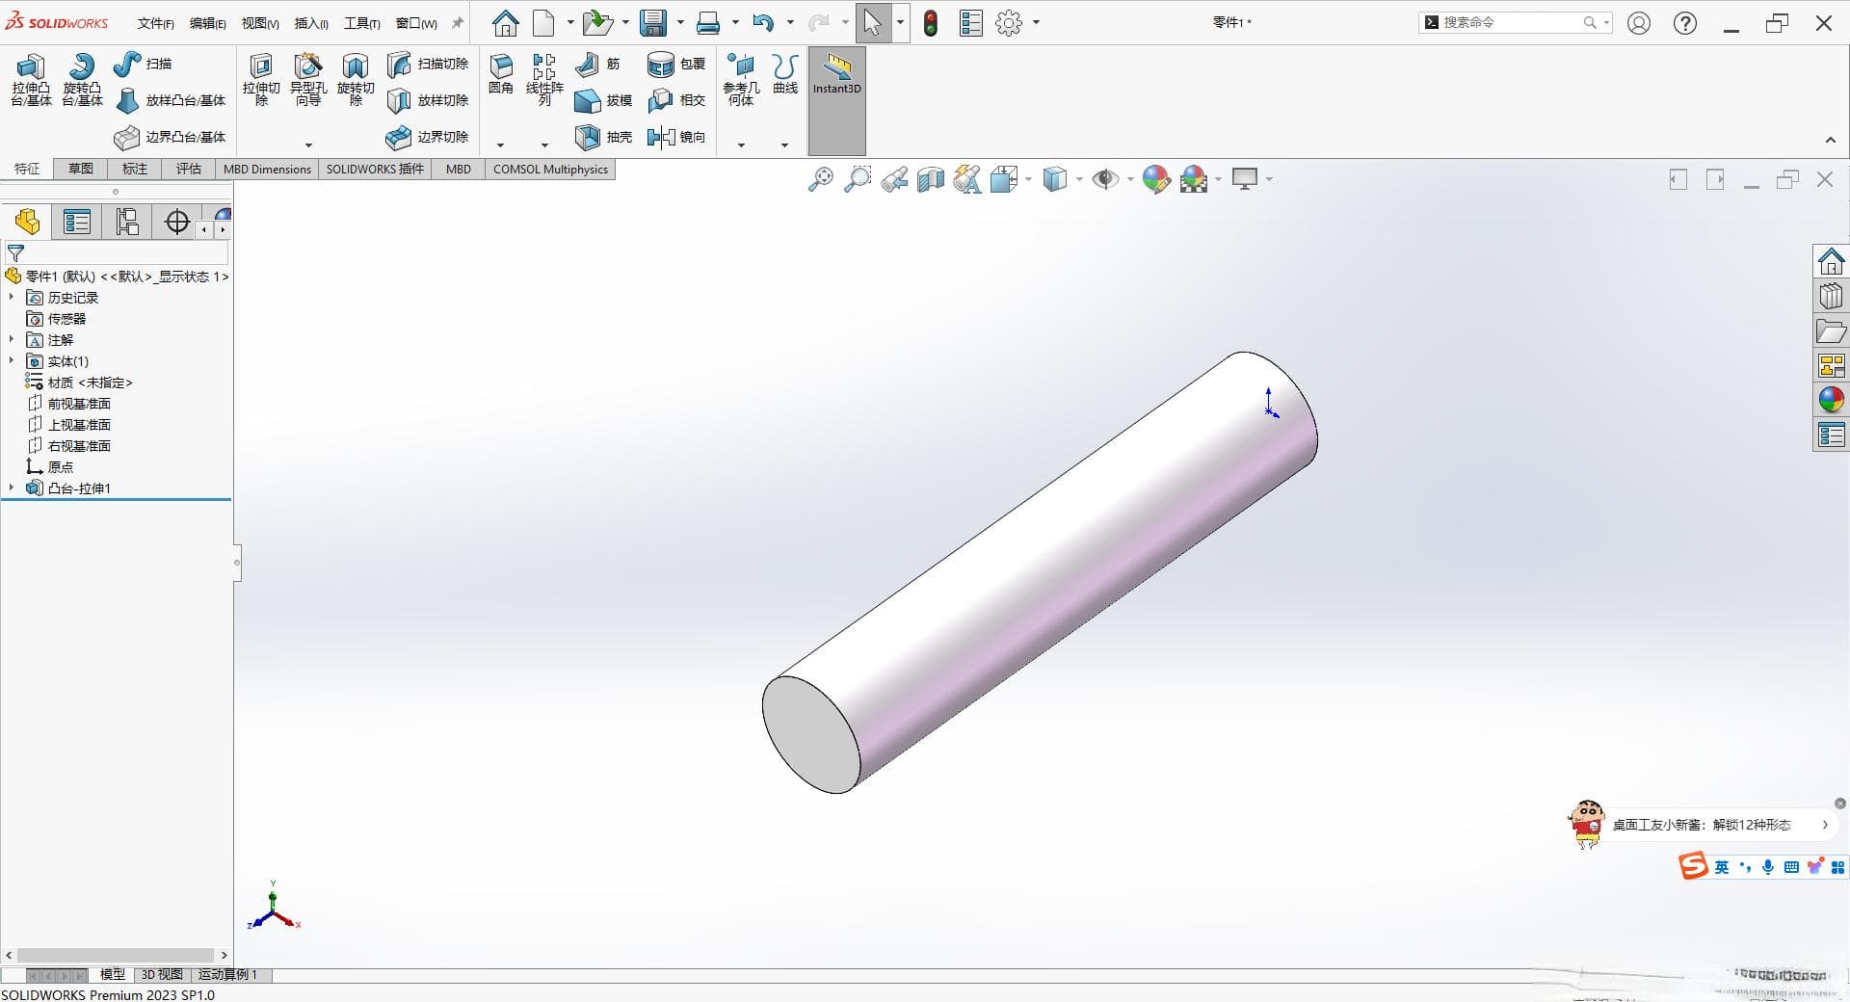Click the Mirror tool (镜向)
The width and height of the screenshot is (1850, 1002).
point(676,137)
